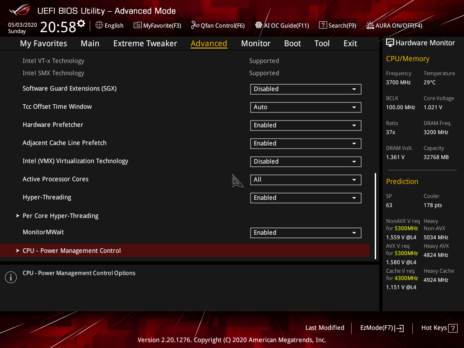Click the Hardware Monitor screen icon
The image size is (464, 348).
pyautogui.click(x=390, y=43)
